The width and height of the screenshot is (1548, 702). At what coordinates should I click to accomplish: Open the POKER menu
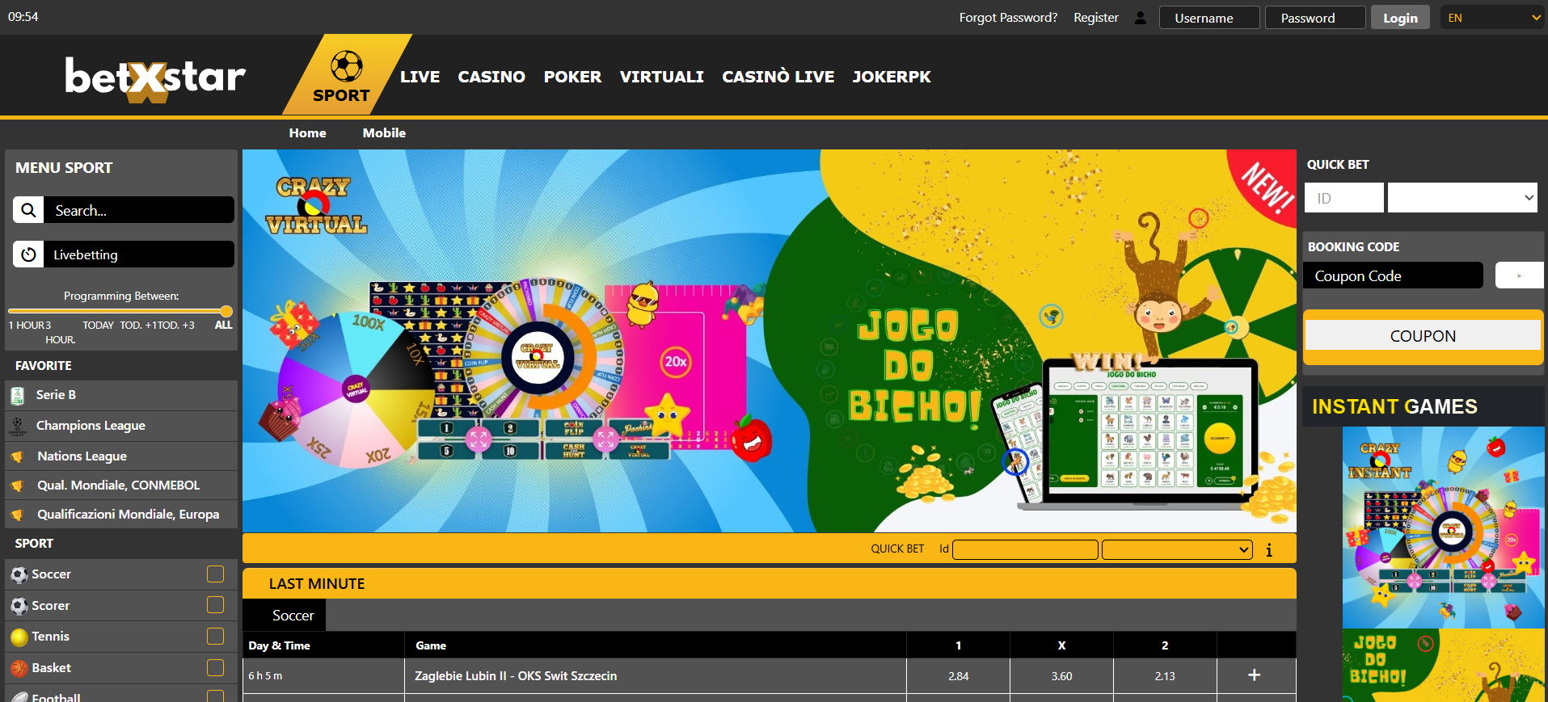coord(572,77)
